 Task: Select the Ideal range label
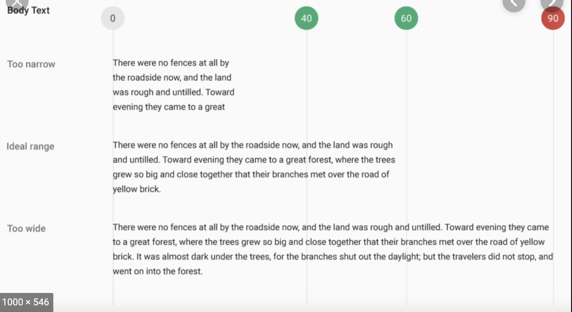point(30,146)
